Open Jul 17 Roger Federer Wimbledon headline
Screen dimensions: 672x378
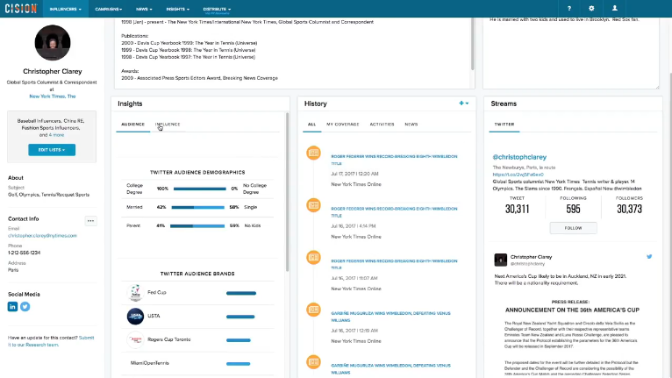point(394,160)
